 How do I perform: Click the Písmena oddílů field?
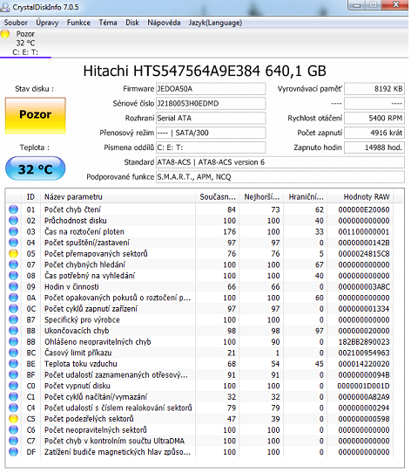[x=211, y=147]
